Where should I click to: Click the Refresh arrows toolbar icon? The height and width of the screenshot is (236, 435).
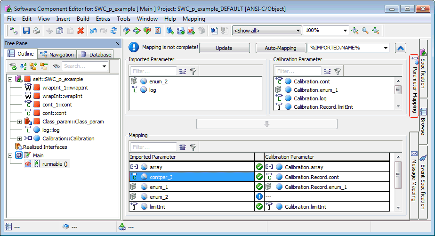(114, 31)
